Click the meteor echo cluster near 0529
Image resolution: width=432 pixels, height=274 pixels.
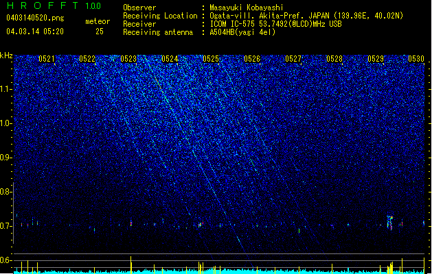pos(390,223)
